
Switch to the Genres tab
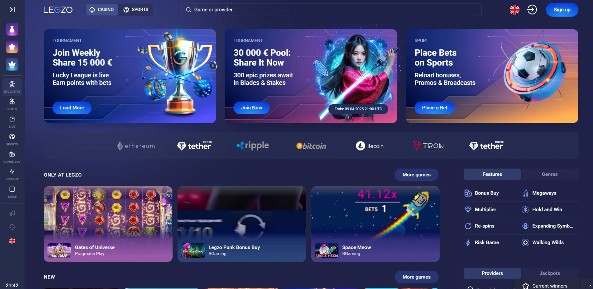click(x=550, y=174)
